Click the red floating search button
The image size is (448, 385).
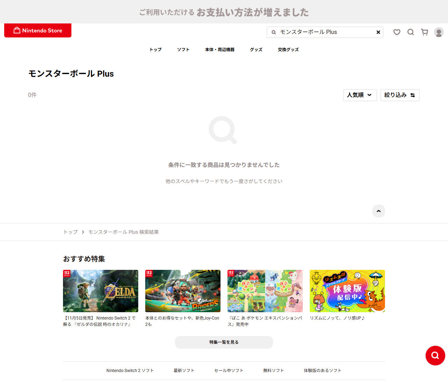tap(435, 356)
